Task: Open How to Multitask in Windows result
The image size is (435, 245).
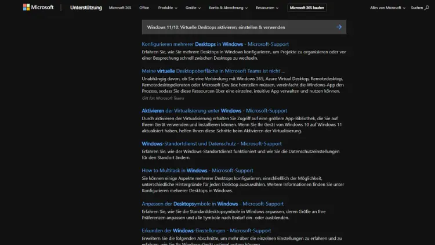Action: click(197, 170)
